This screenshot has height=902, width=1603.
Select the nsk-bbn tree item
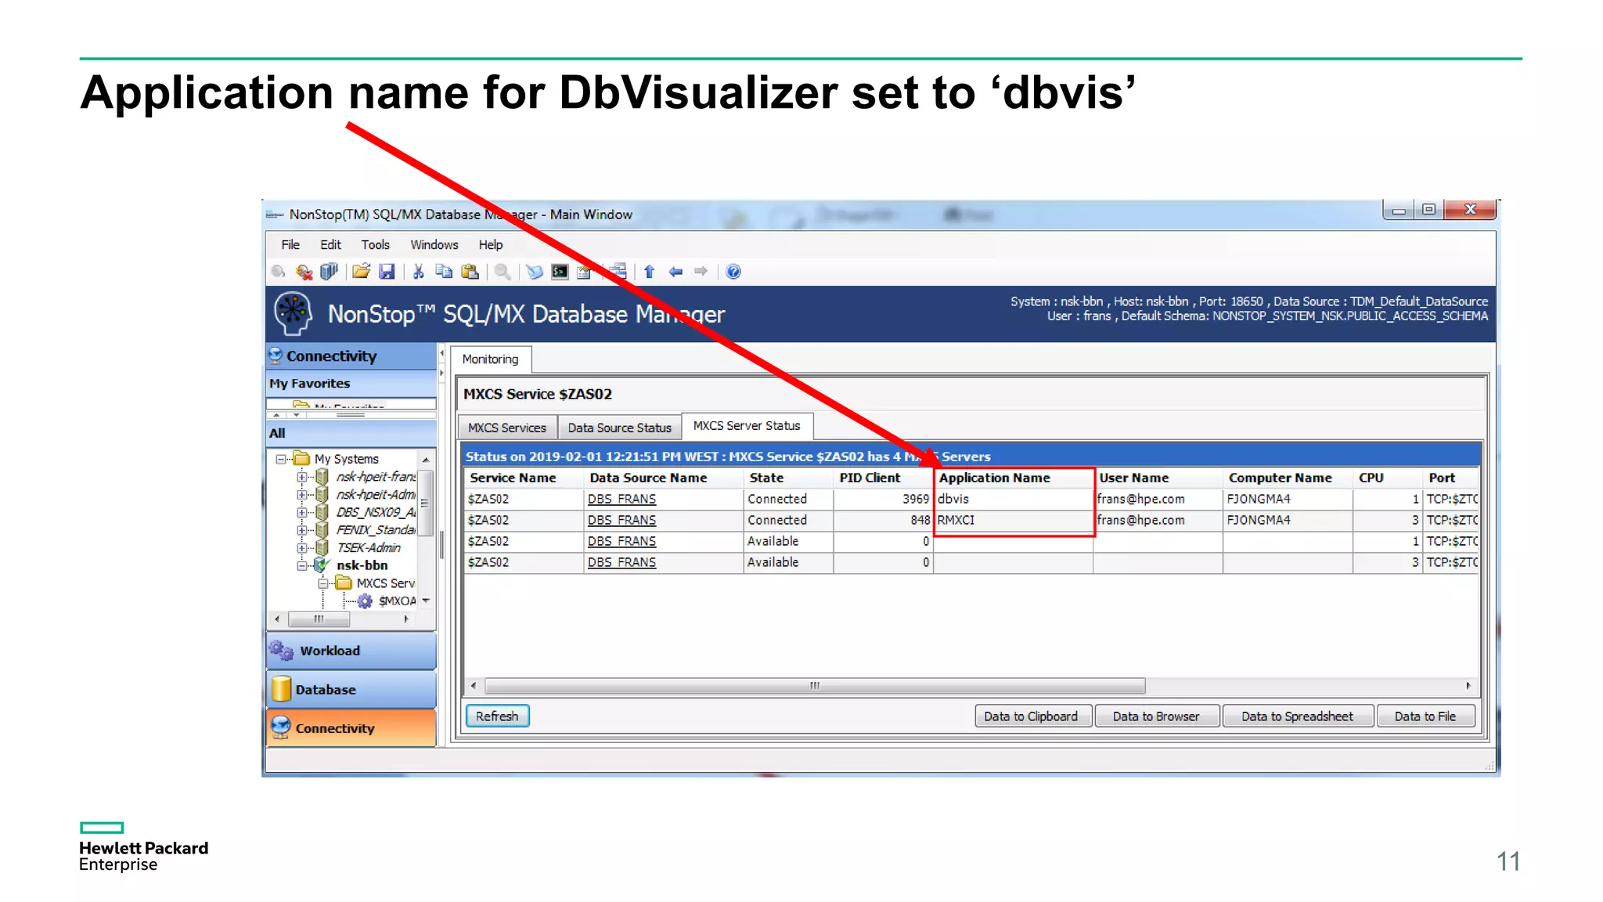[362, 565]
